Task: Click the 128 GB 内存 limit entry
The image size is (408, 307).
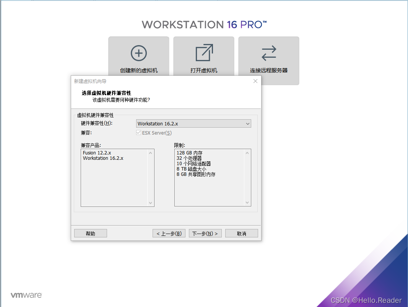Action: (x=189, y=153)
